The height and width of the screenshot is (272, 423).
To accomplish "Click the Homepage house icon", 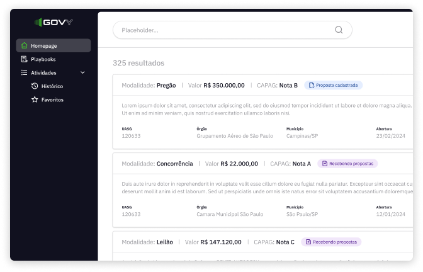I will coord(25,45).
